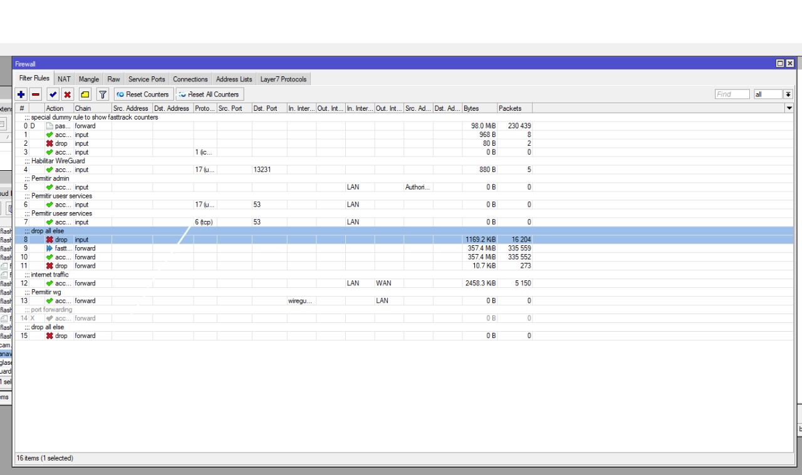Click the drop icon of rule 15
The width and height of the screenshot is (802, 475).
49,336
